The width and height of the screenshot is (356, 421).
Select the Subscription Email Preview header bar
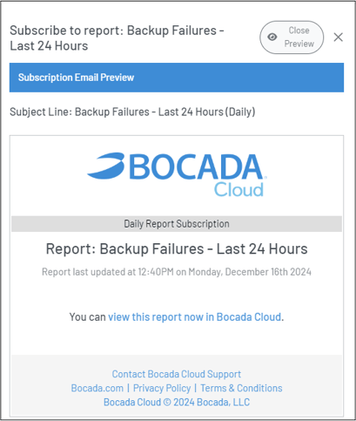[177, 78]
